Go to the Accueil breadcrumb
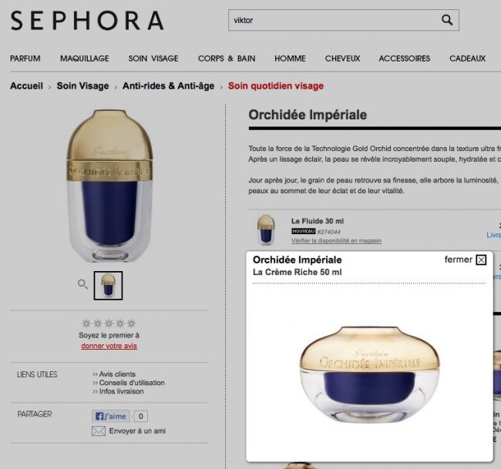Image resolution: width=501 pixels, height=469 pixels. (x=26, y=86)
